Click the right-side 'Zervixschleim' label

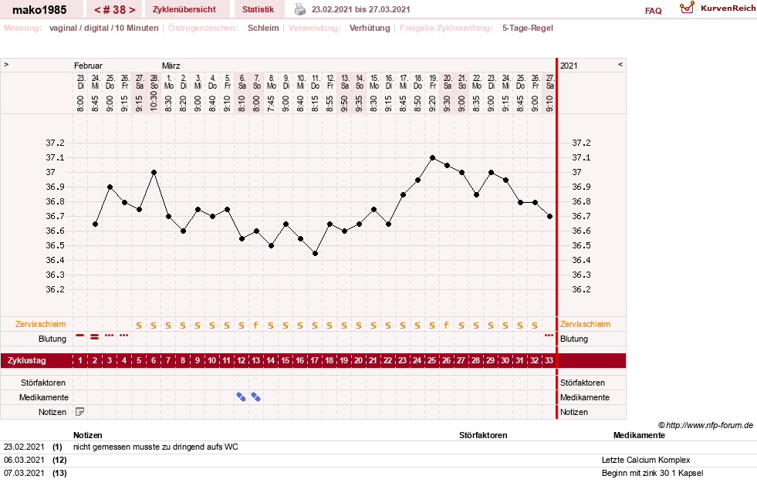[x=585, y=324]
